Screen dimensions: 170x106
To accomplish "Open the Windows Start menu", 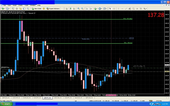I will point(6,104).
